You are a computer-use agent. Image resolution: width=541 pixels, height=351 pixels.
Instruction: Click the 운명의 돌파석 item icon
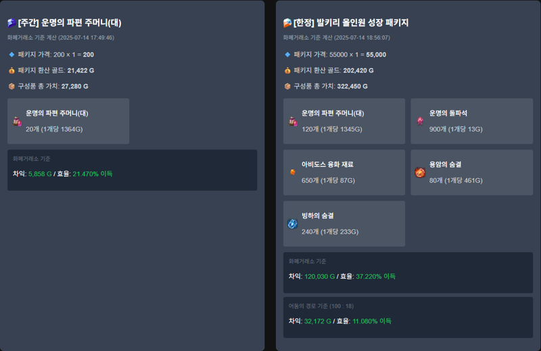tap(420, 122)
